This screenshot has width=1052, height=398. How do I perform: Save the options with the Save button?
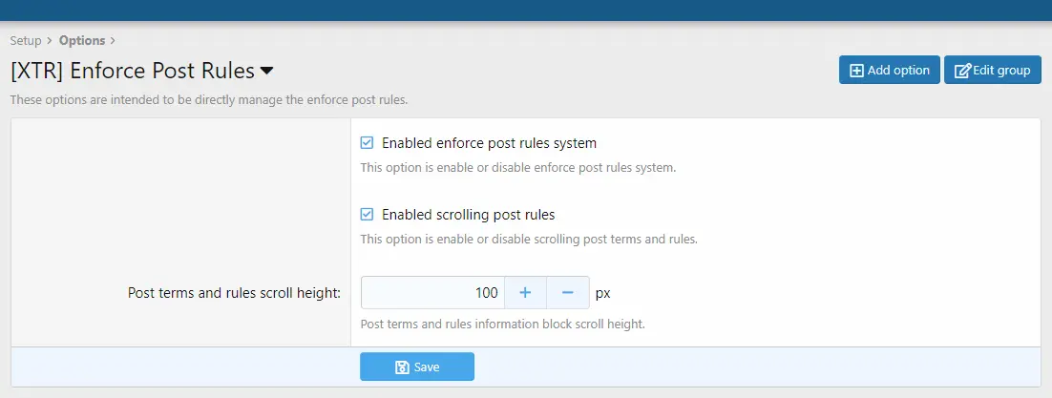[417, 367]
